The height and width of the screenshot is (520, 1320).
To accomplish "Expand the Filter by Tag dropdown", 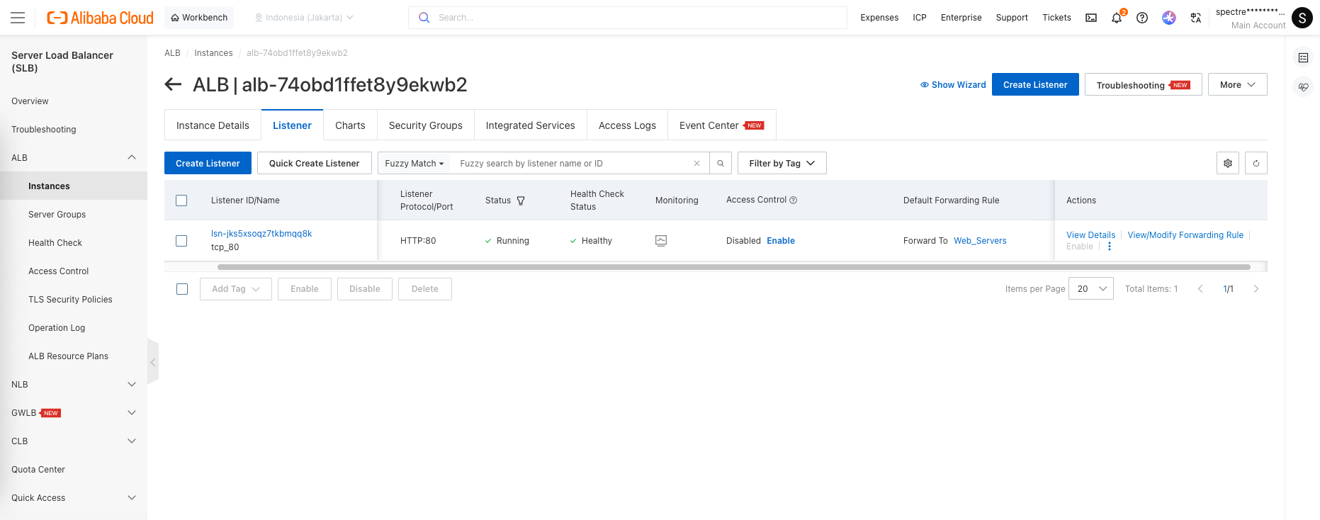I will (x=782, y=164).
